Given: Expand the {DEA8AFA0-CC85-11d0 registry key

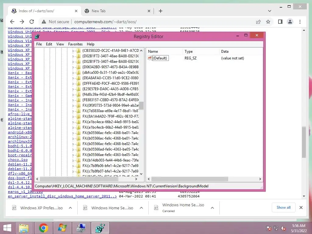Looking at the screenshot, I should 73,78.
